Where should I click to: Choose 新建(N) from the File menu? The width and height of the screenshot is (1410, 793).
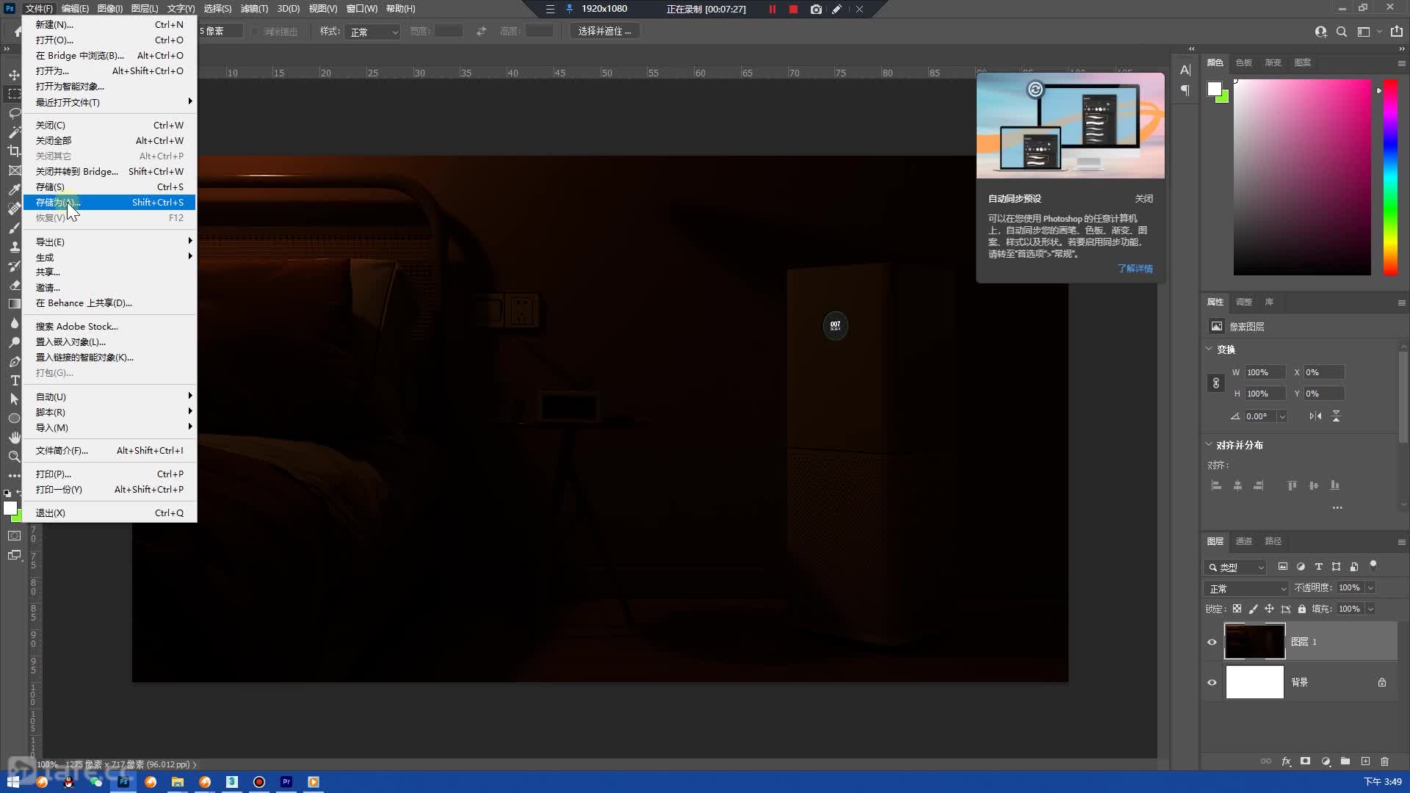click(109, 24)
